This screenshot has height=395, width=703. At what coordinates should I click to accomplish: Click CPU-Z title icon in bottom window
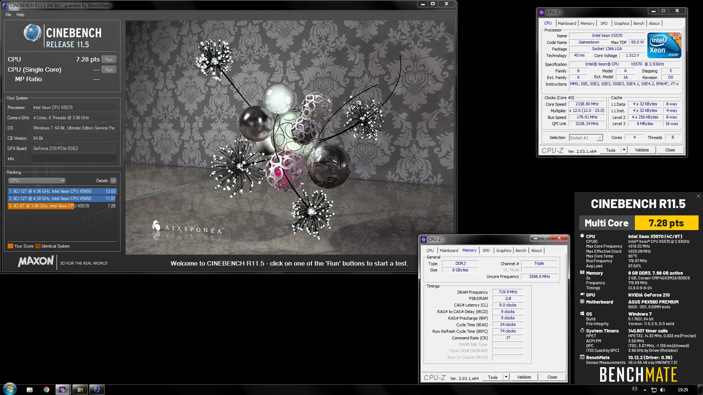tap(424, 240)
